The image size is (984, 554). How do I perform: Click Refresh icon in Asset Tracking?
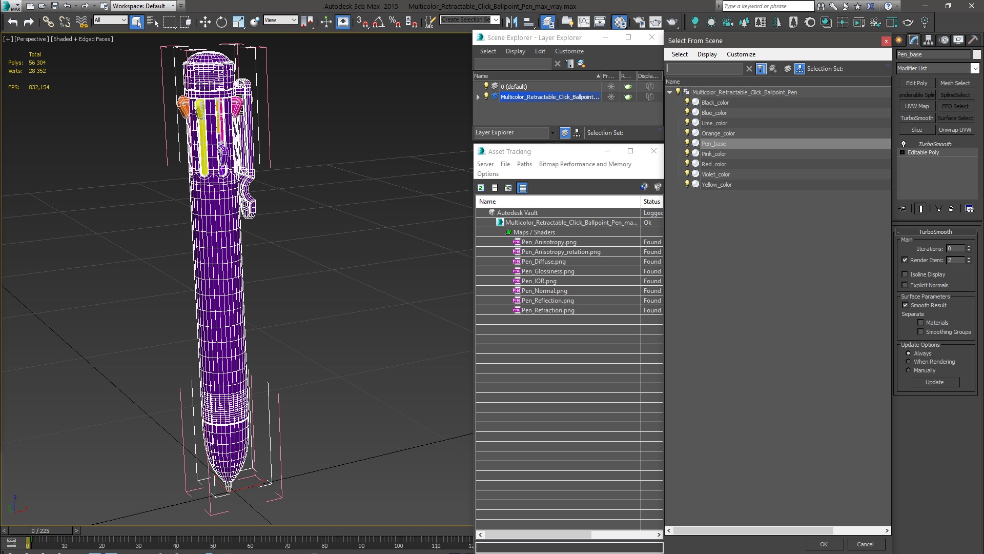(481, 188)
